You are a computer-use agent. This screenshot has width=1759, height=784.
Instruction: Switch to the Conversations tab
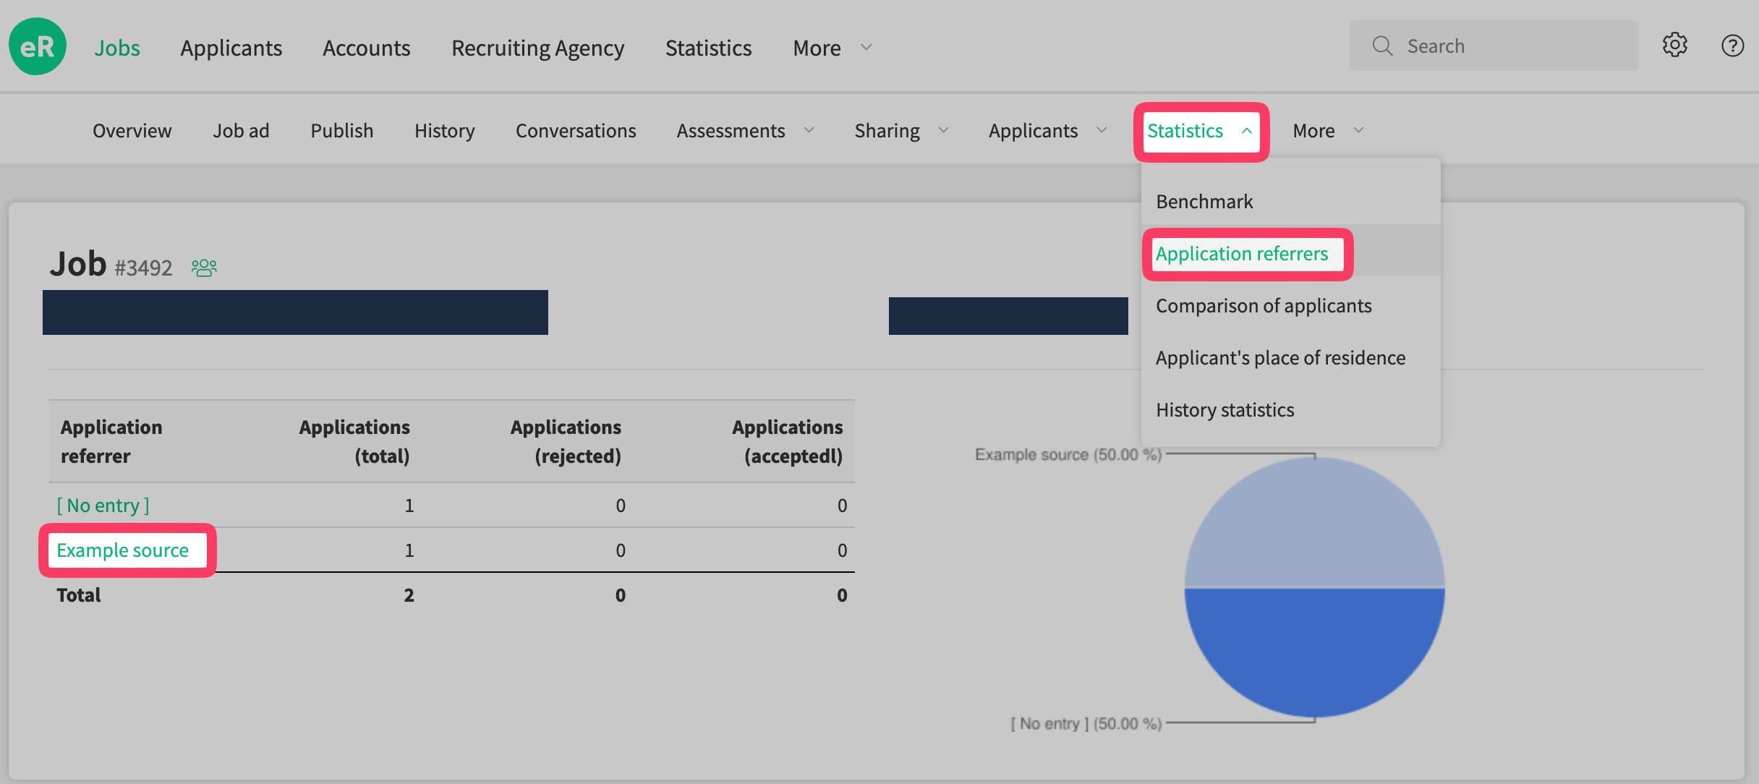[x=576, y=131]
